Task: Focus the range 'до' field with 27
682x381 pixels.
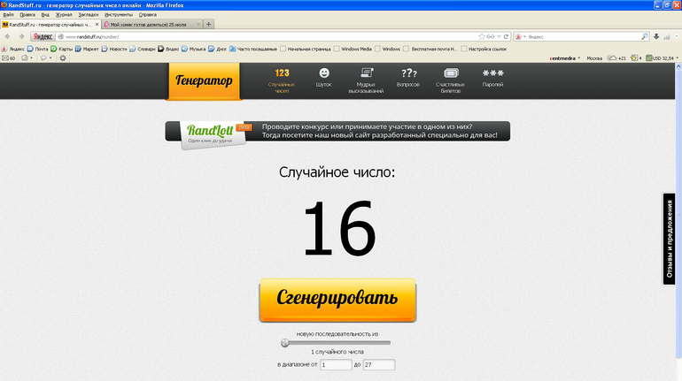Action: click(x=379, y=365)
